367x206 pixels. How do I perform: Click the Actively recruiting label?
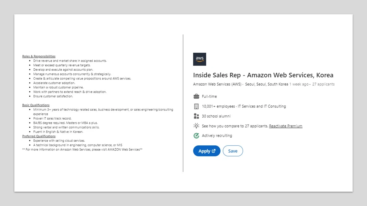(x=217, y=136)
